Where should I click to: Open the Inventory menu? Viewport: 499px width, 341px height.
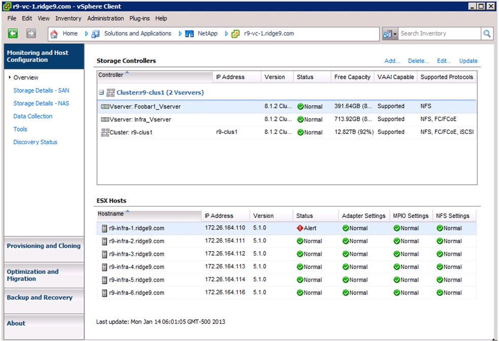coord(69,18)
